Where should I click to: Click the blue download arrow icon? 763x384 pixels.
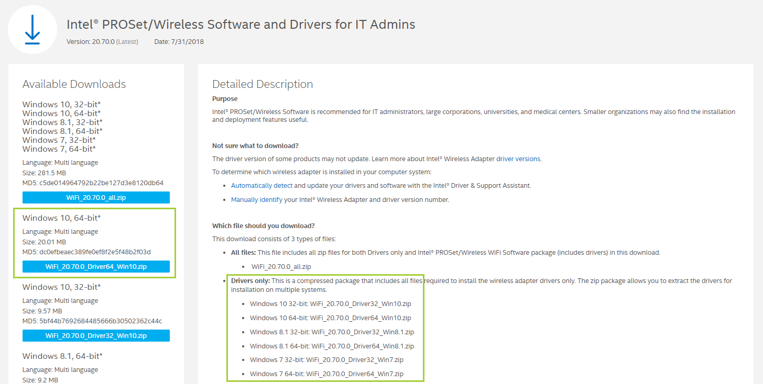tap(32, 29)
